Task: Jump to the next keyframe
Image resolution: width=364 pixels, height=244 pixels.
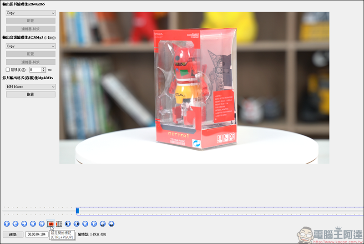Action: [41, 224]
